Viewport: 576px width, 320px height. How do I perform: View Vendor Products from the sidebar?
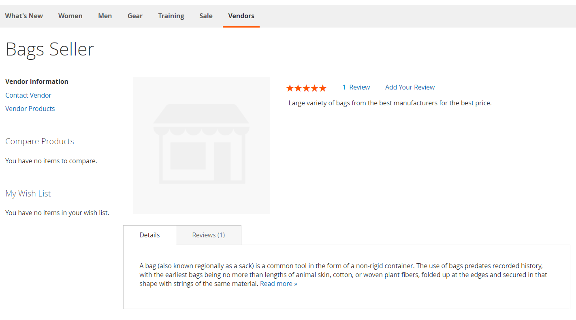(x=30, y=109)
